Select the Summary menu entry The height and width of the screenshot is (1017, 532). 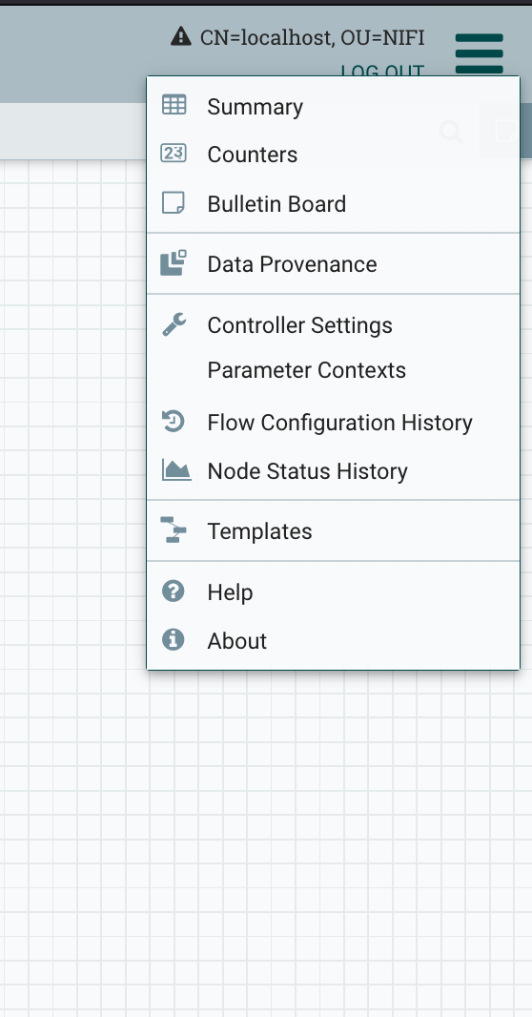pos(333,106)
